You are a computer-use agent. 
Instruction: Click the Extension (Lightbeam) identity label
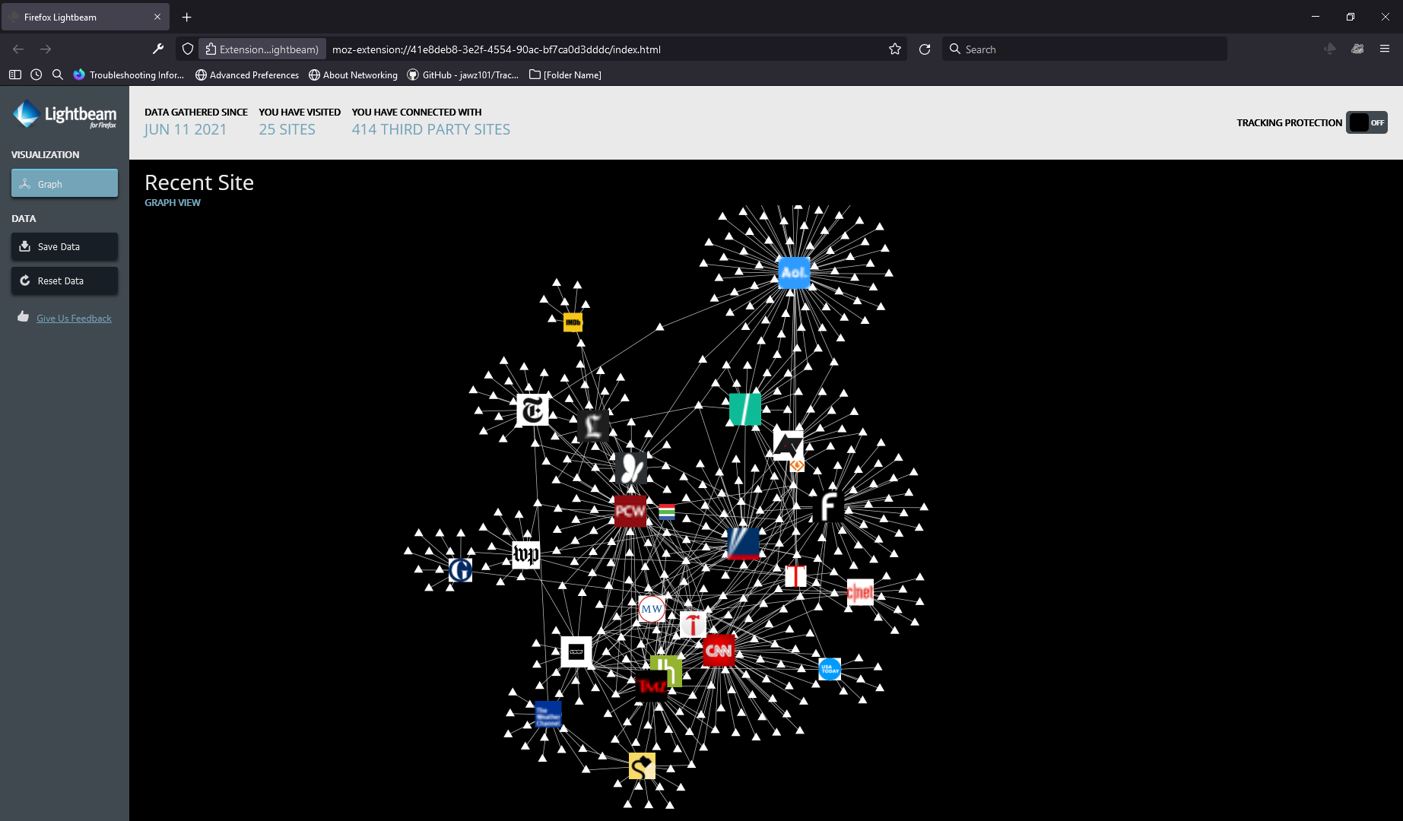[262, 49]
